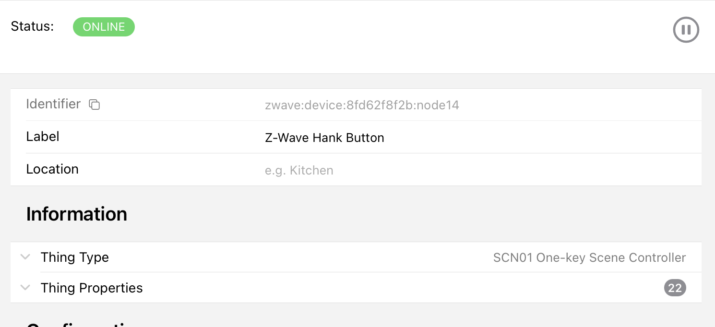The width and height of the screenshot is (715, 327).
Task: Click the Information section heading
Action: tap(77, 214)
